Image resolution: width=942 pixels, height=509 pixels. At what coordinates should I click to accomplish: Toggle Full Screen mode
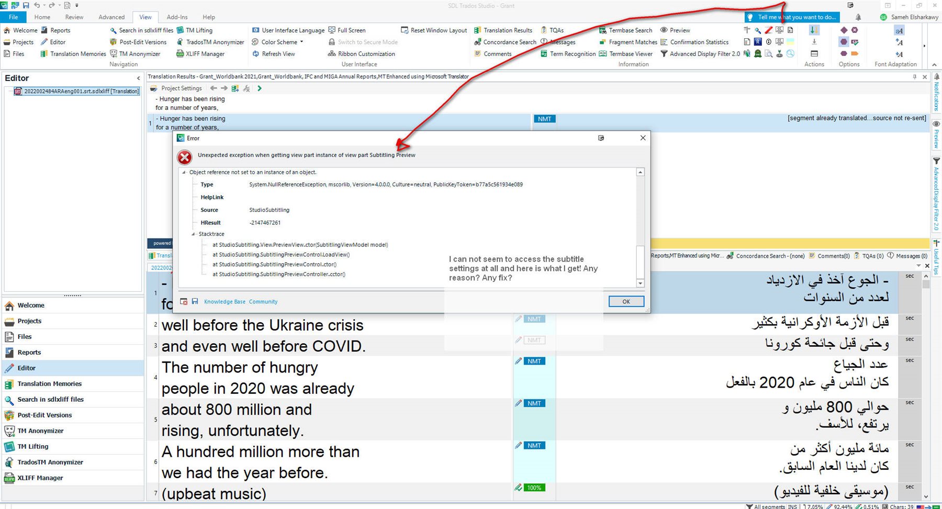(x=346, y=30)
